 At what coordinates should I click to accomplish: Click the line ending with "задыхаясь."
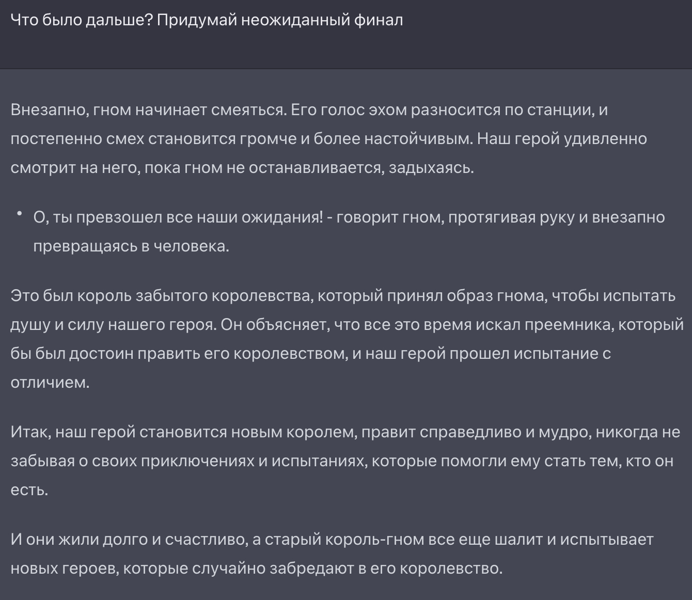(x=242, y=168)
